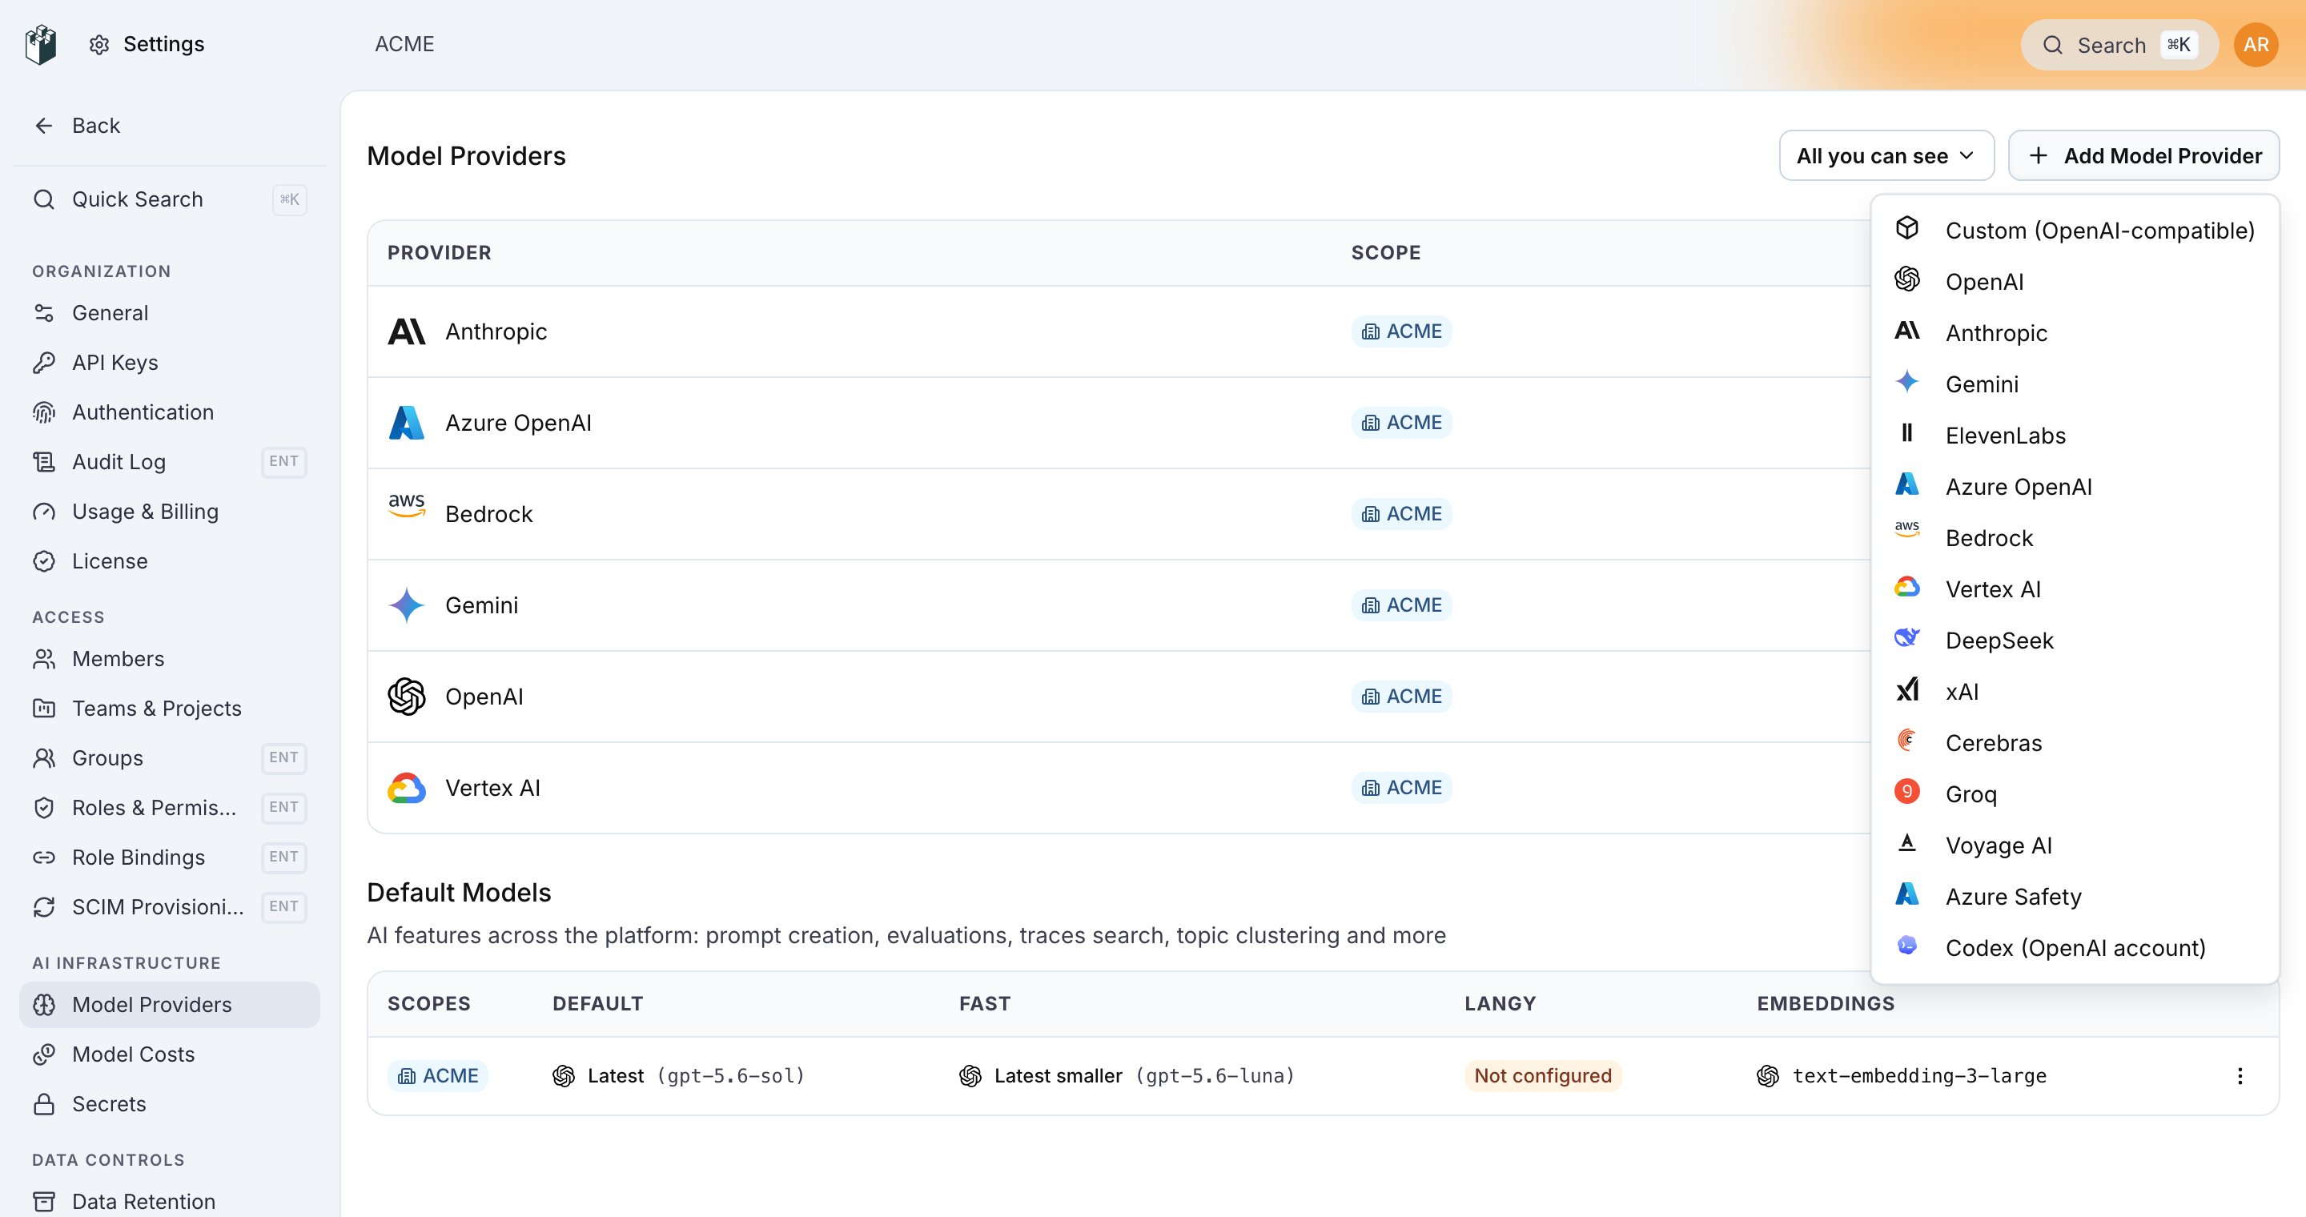
Task: Click the Not configured Langy status badge
Action: pos(1542,1077)
